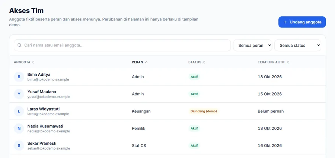
Task: Click the up arrow next to Peran
Action: [x=146, y=62]
